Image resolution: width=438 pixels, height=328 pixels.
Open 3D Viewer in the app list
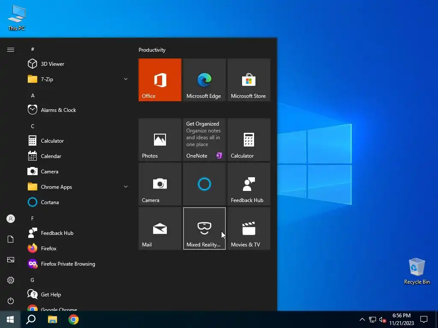point(78,64)
